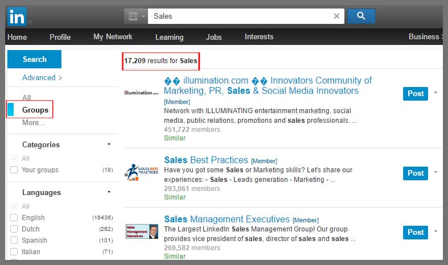
Task: Click into the Sales search field
Action: (239, 16)
